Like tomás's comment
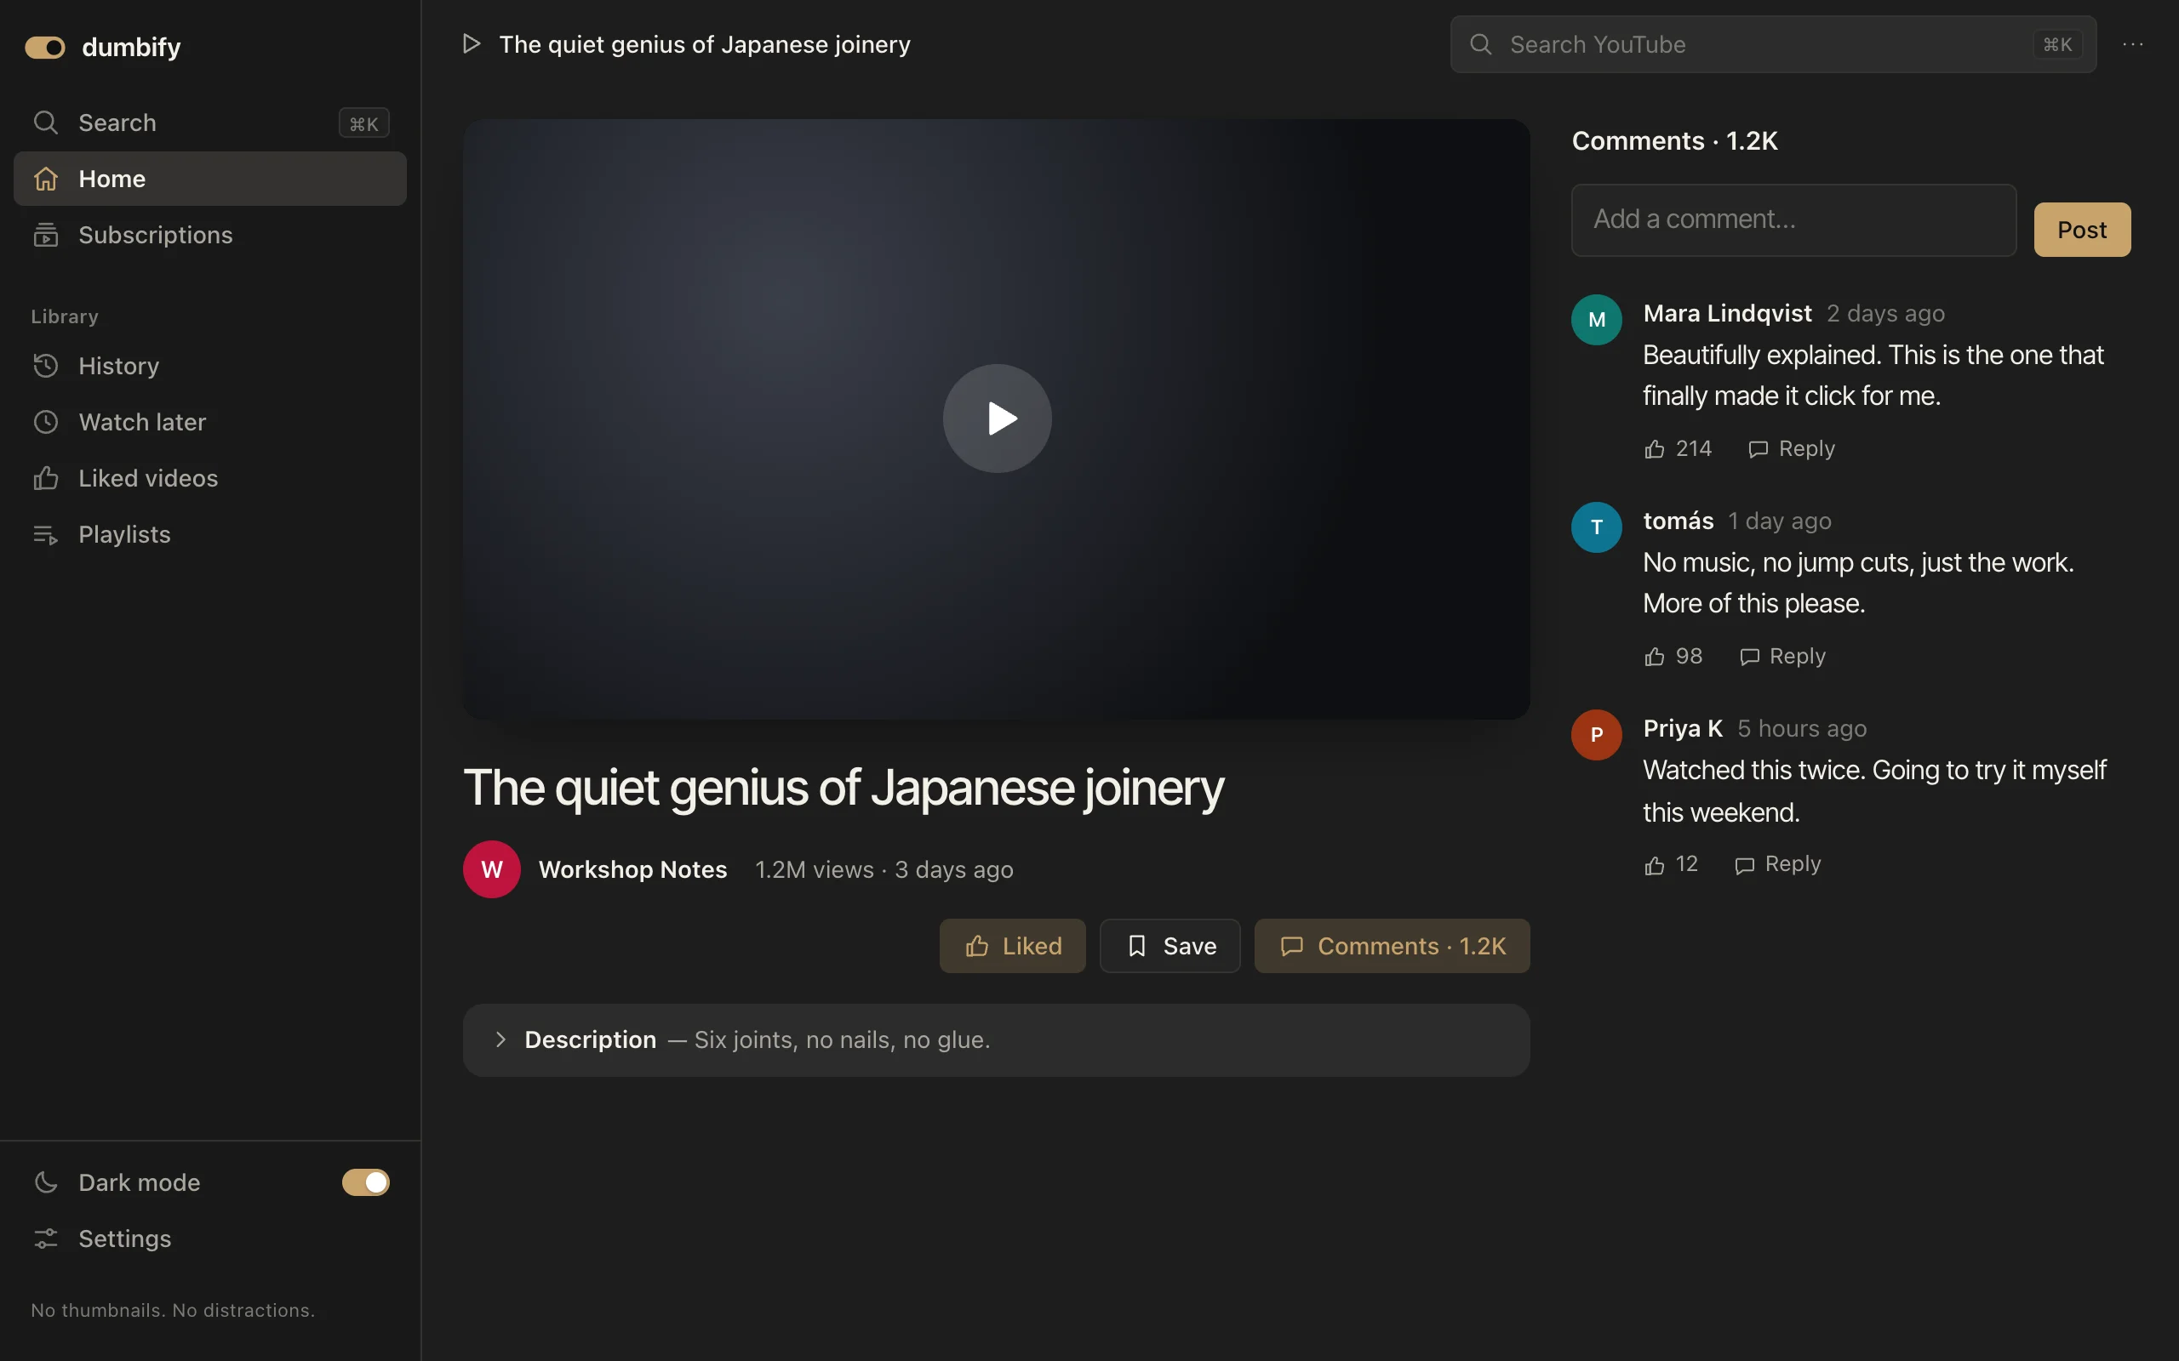The image size is (2179, 1361). pyautogui.click(x=1673, y=656)
